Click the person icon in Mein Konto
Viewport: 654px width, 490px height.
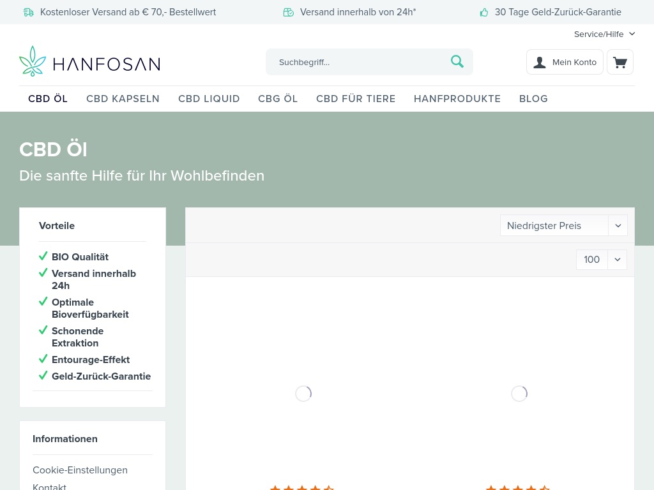click(540, 62)
